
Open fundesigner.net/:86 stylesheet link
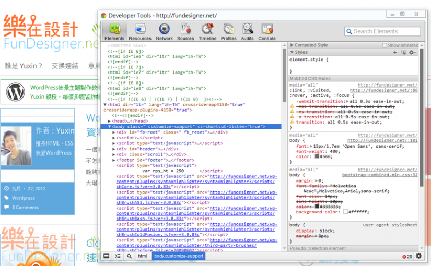coord(384,90)
